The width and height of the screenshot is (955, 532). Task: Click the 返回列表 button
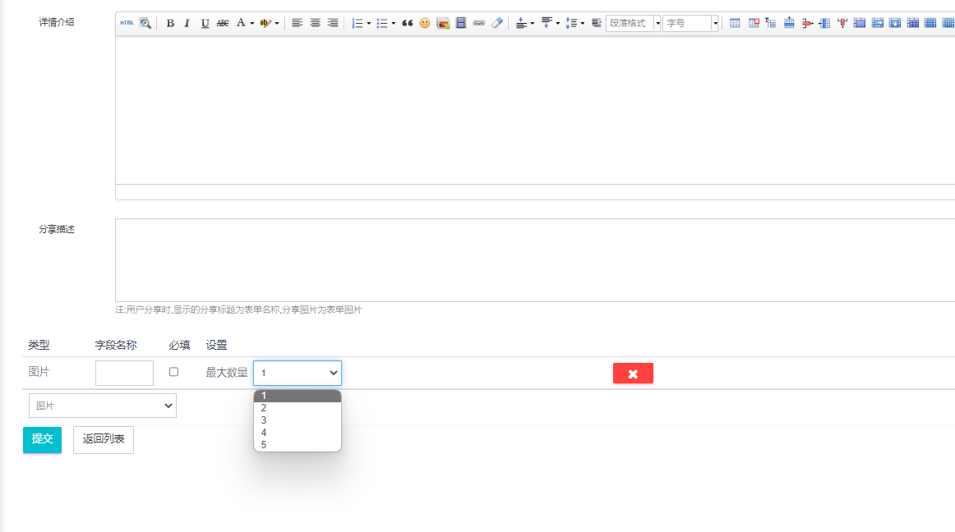tap(104, 439)
